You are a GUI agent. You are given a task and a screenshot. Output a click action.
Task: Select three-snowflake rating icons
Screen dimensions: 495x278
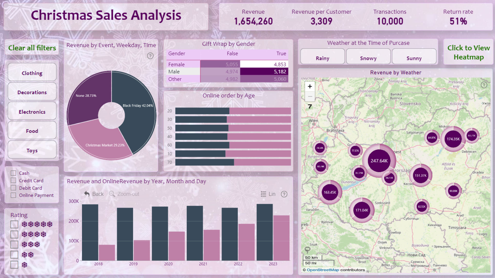point(31,244)
